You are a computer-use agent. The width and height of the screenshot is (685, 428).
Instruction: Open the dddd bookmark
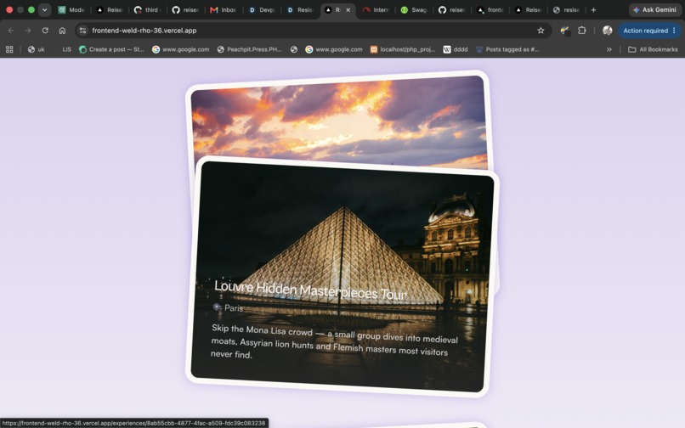(x=456, y=49)
